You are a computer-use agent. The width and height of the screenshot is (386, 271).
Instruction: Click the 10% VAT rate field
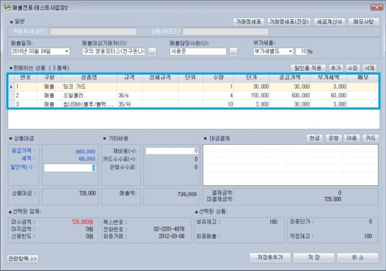(301, 51)
